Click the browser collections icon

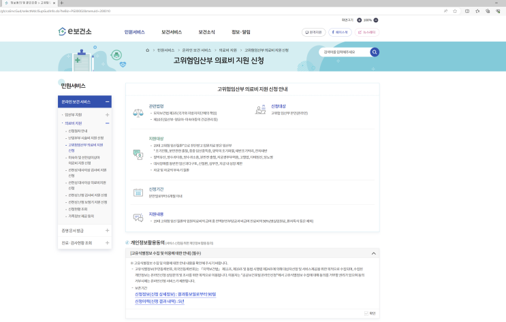[x=488, y=11]
